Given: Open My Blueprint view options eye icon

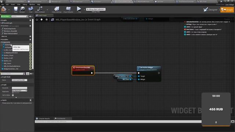Looking at the screenshot, I should point(31,16).
